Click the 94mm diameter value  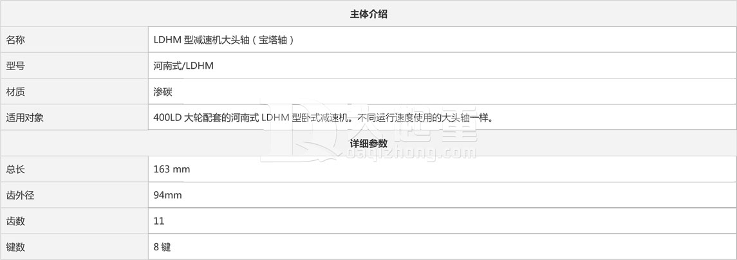pos(168,194)
